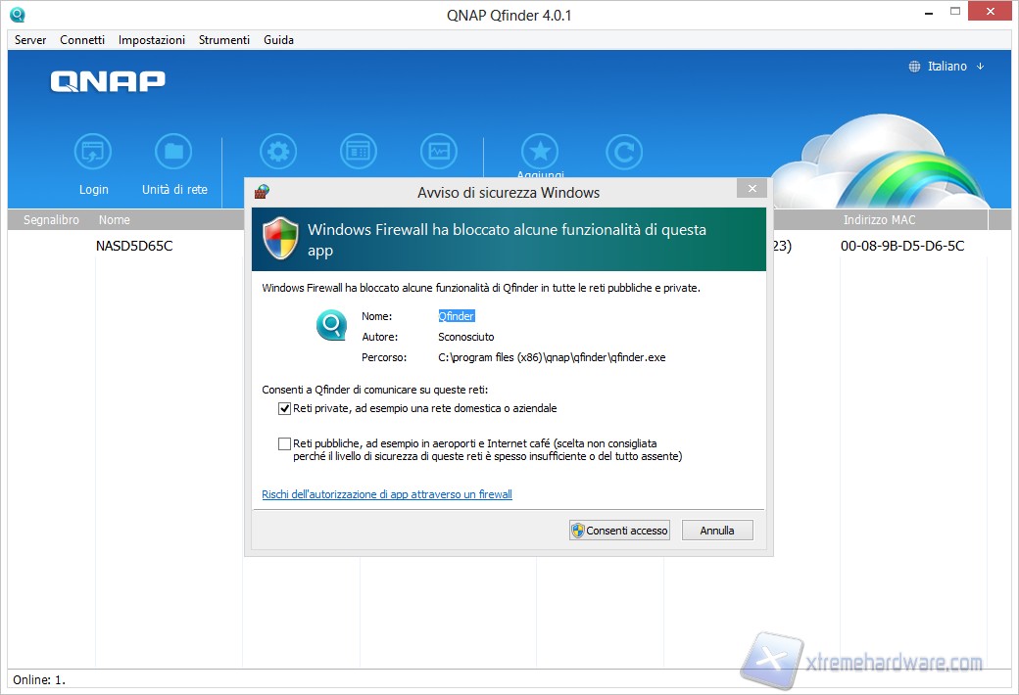The width and height of the screenshot is (1019, 695).
Task: Open the Strumenti menu
Action: (x=224, y=40)
